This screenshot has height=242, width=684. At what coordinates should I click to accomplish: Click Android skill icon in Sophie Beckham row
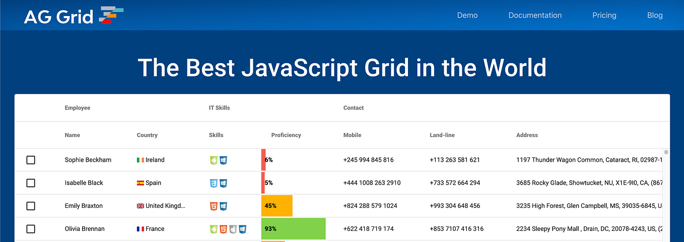click(214, 160)
